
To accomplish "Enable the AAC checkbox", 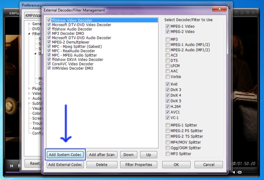I will [167, 71].
